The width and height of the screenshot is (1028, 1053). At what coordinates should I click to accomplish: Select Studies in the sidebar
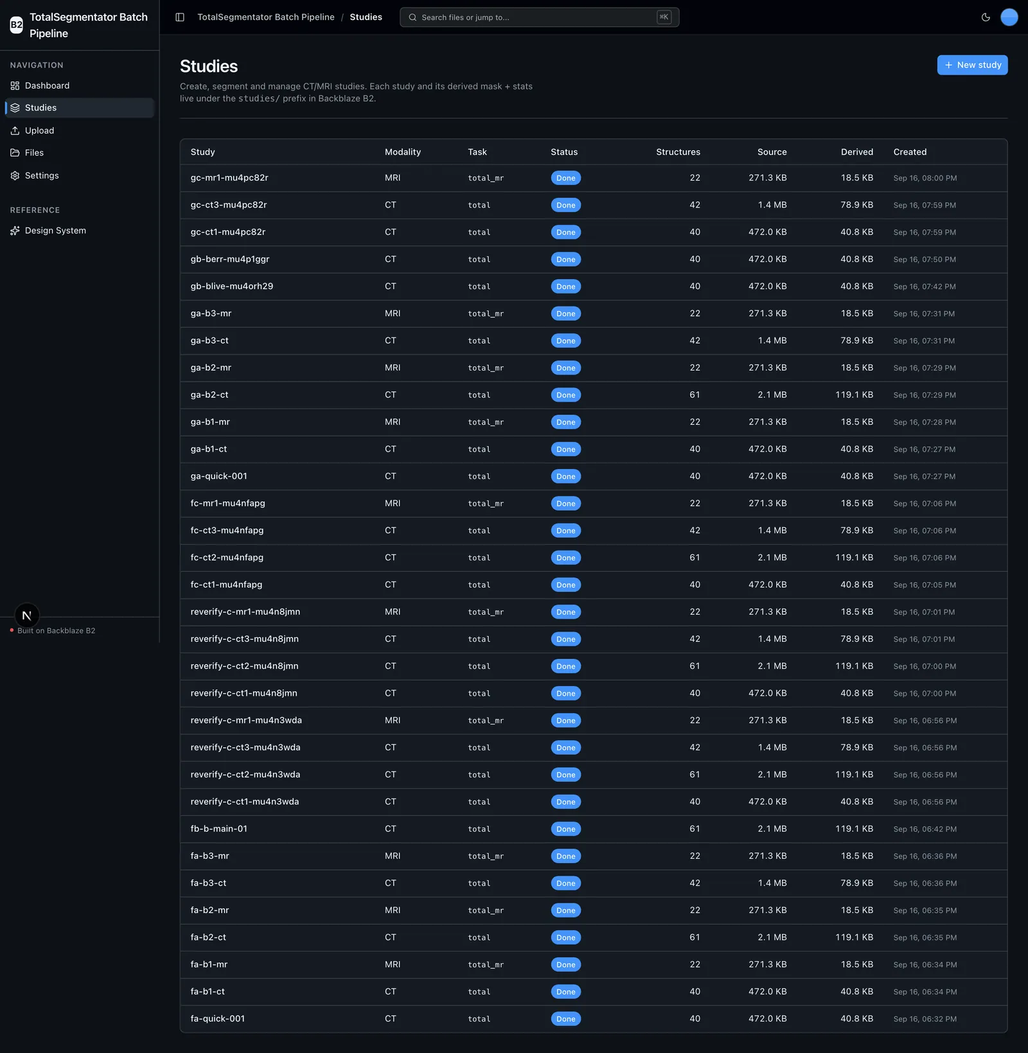pyautogui.click(x=79, y=108)
